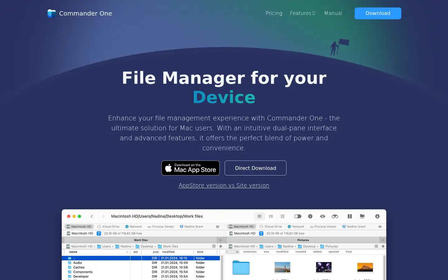
Task: Select the right pane Macintosh HD drive tab
Action: click(x=241, y=226)
